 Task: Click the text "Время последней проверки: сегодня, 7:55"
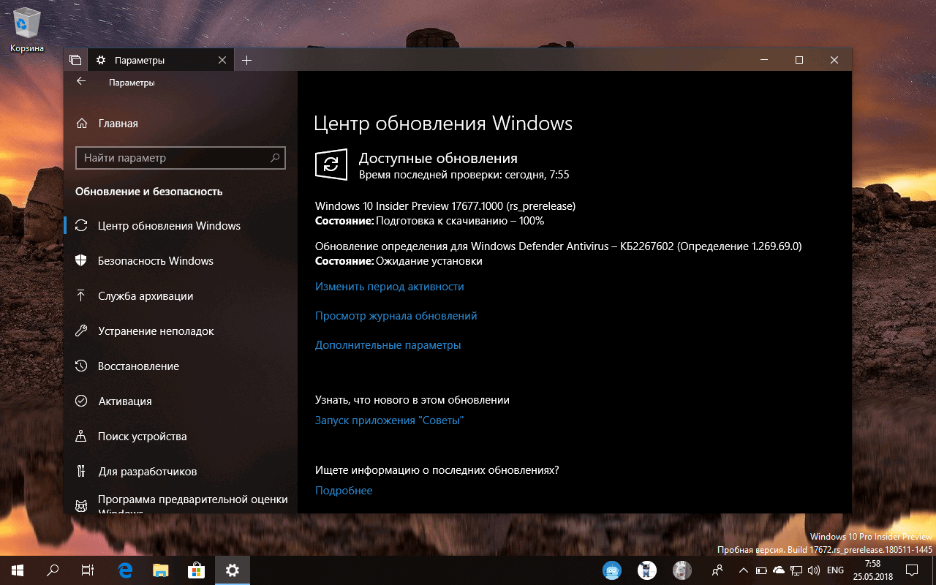tap(464, 175)
